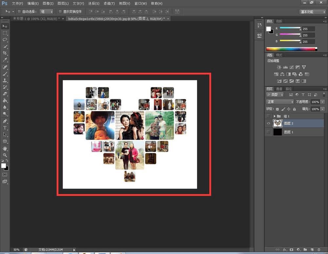
Task: Open the 基本功能 workspace dropdown
Action: [313, 12]
